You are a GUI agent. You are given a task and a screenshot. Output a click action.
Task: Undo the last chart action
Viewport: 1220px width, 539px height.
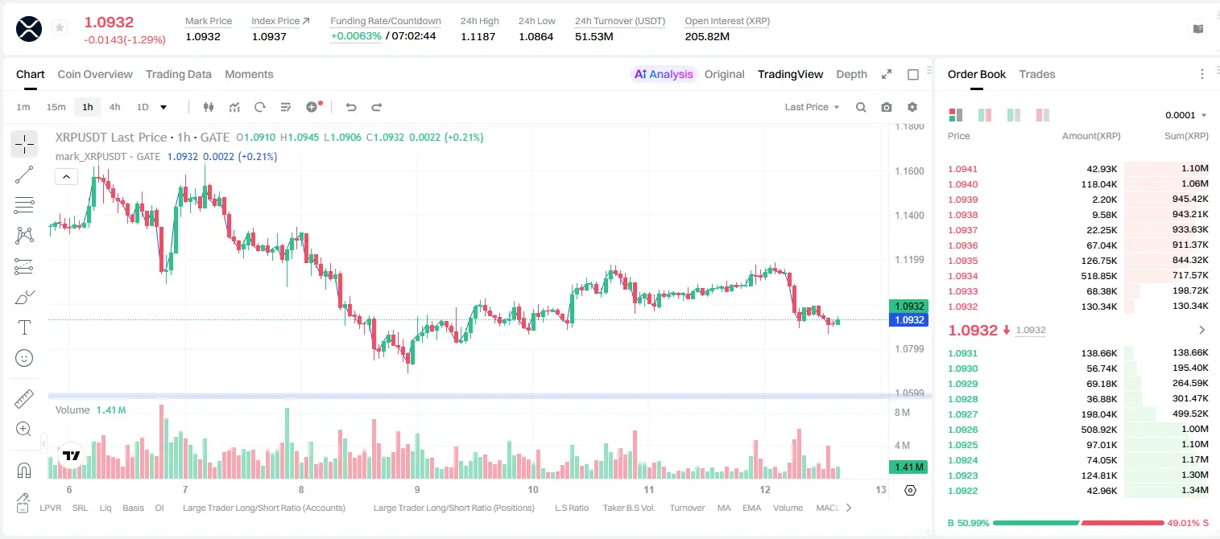pyautogui.click(x=351, y=107)
